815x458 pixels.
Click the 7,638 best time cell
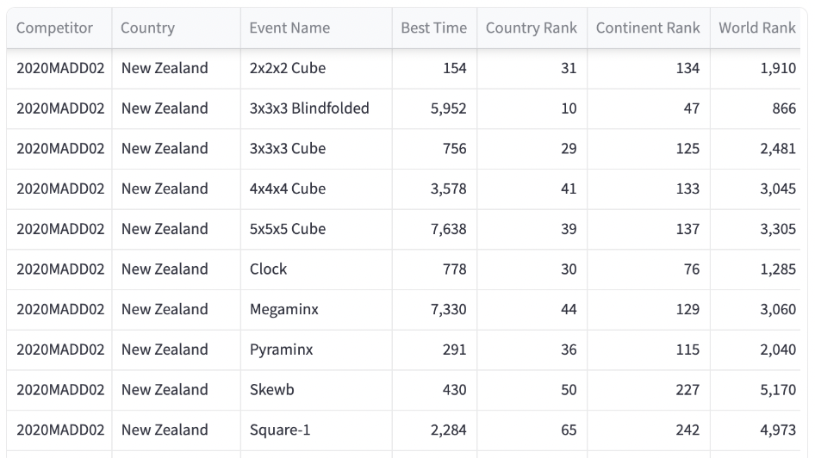448,229
